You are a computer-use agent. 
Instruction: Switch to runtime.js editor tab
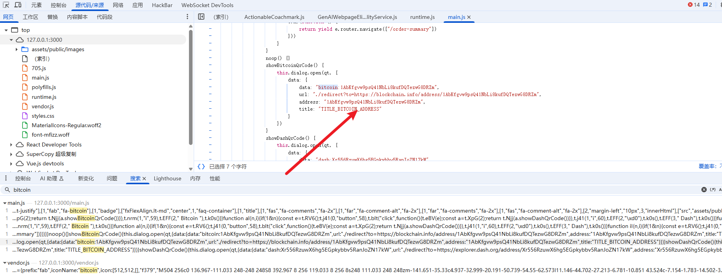422,17
